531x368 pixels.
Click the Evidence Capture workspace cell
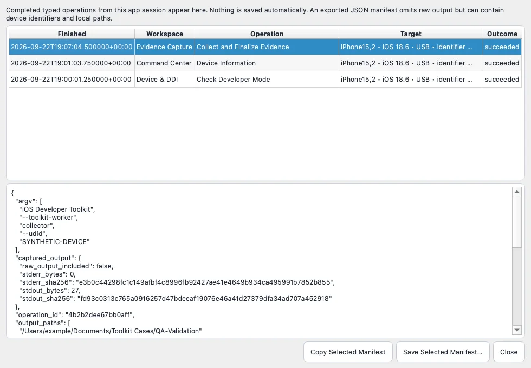[165, 47]
